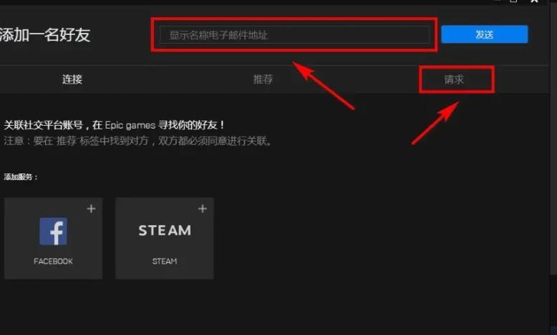Click the Facebook logo icon
557x335 pixels.
53,231
